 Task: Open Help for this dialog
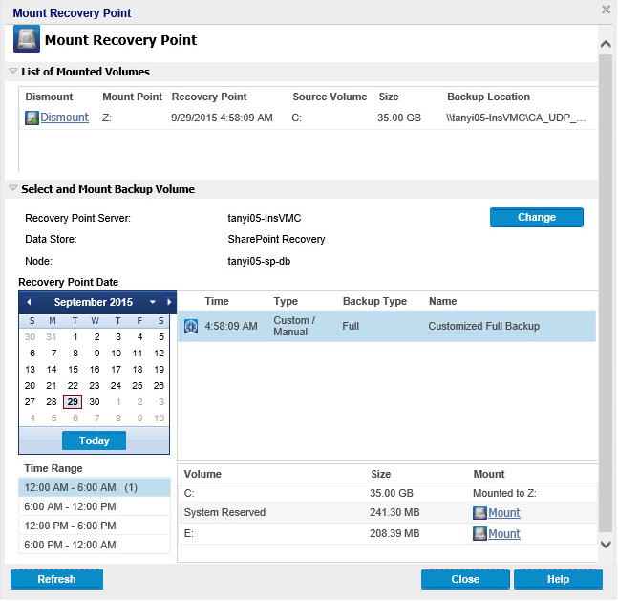[x=558, y=579]
